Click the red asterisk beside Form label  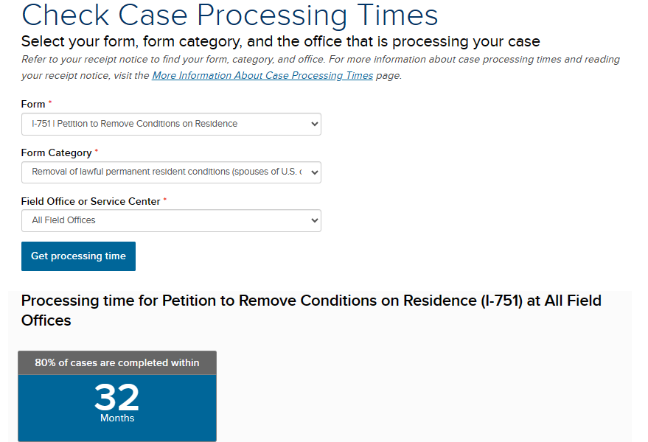click(x=50, y=102)
